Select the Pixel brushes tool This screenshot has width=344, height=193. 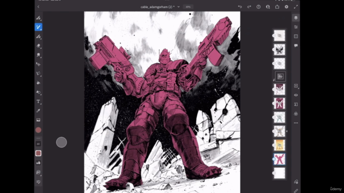click(38, 18)
